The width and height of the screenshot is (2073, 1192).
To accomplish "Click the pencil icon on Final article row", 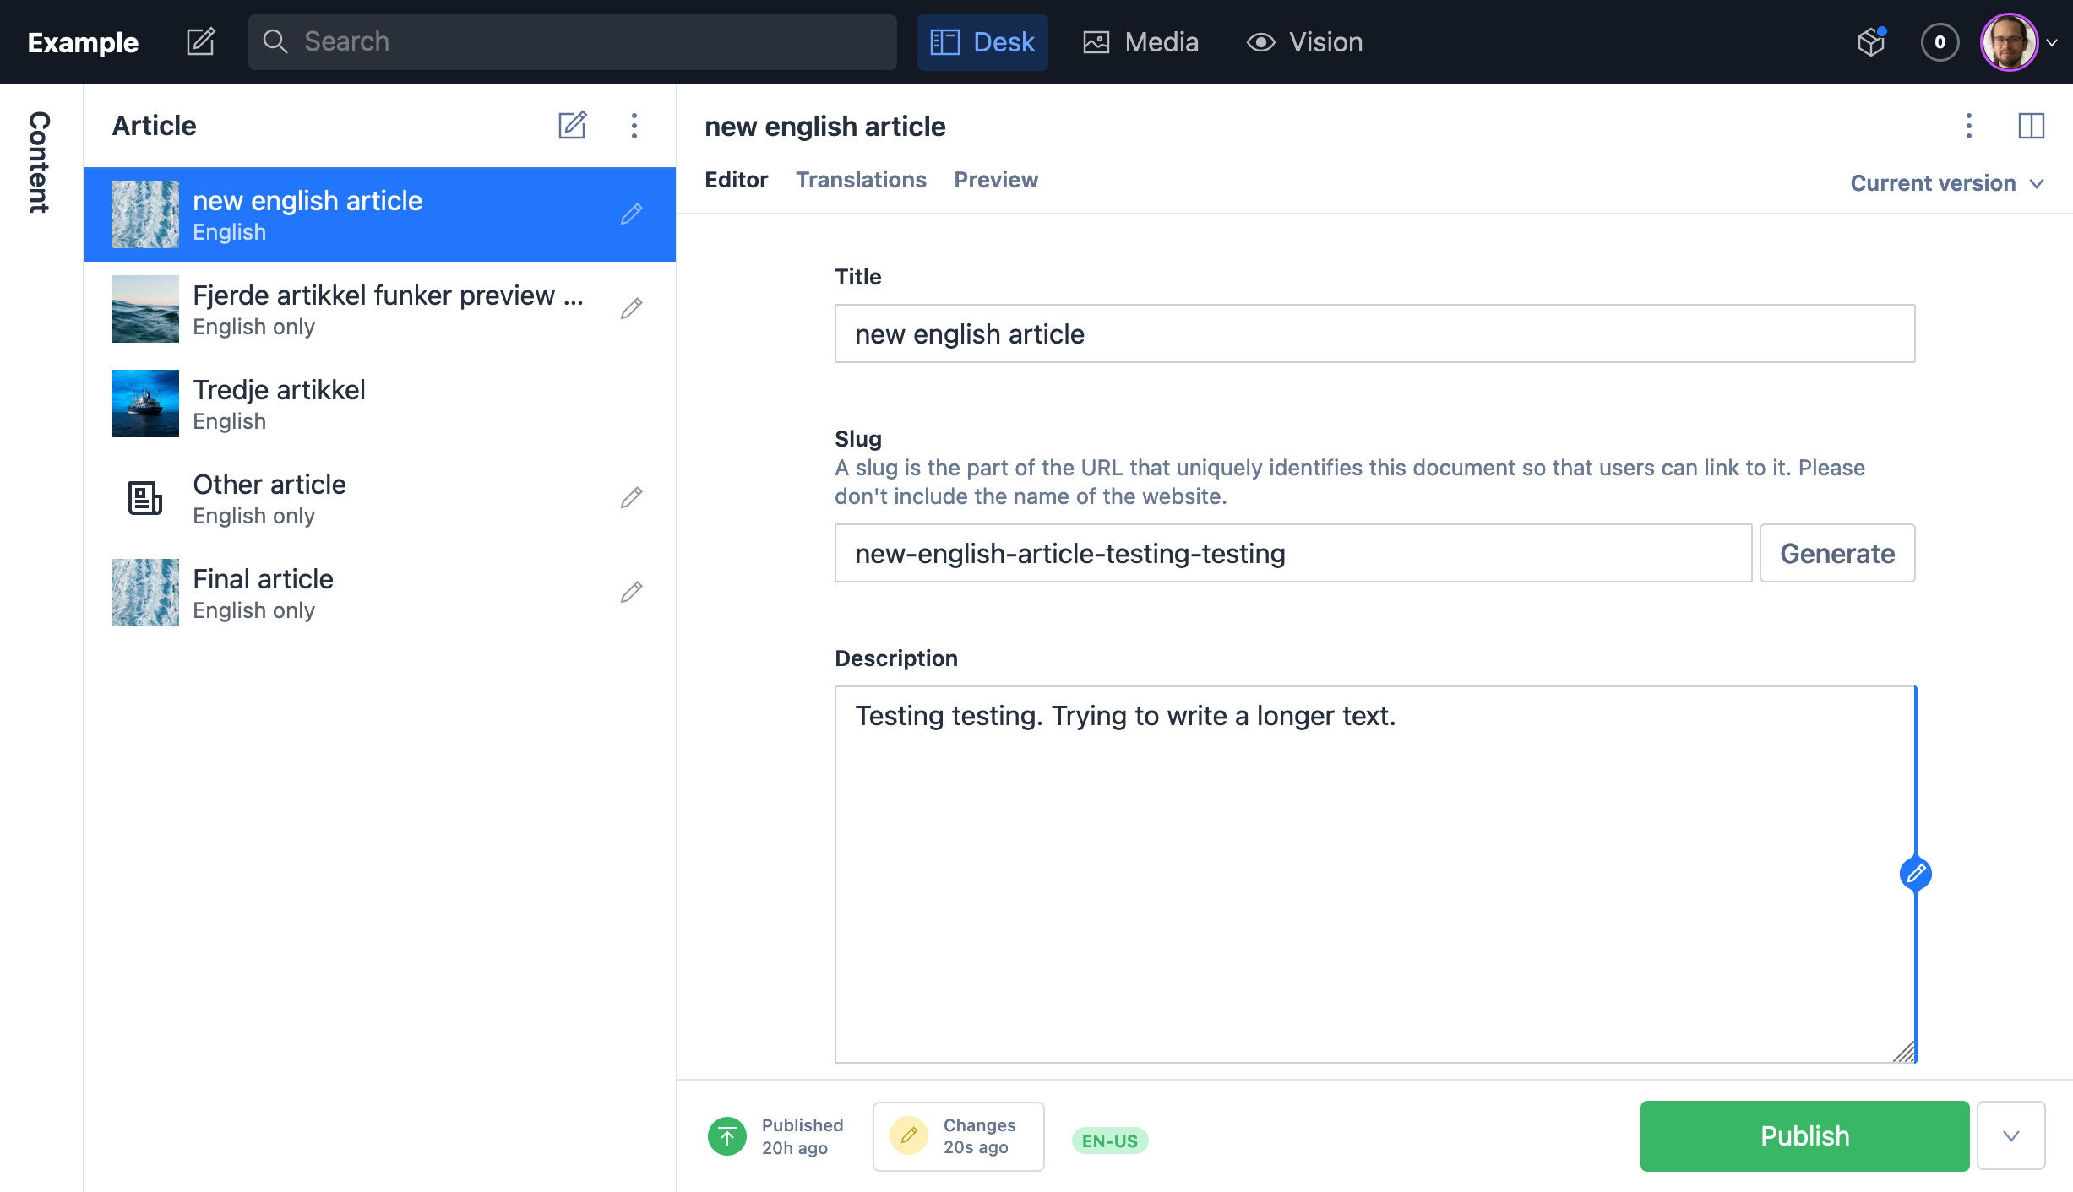I will coord(631,593).
